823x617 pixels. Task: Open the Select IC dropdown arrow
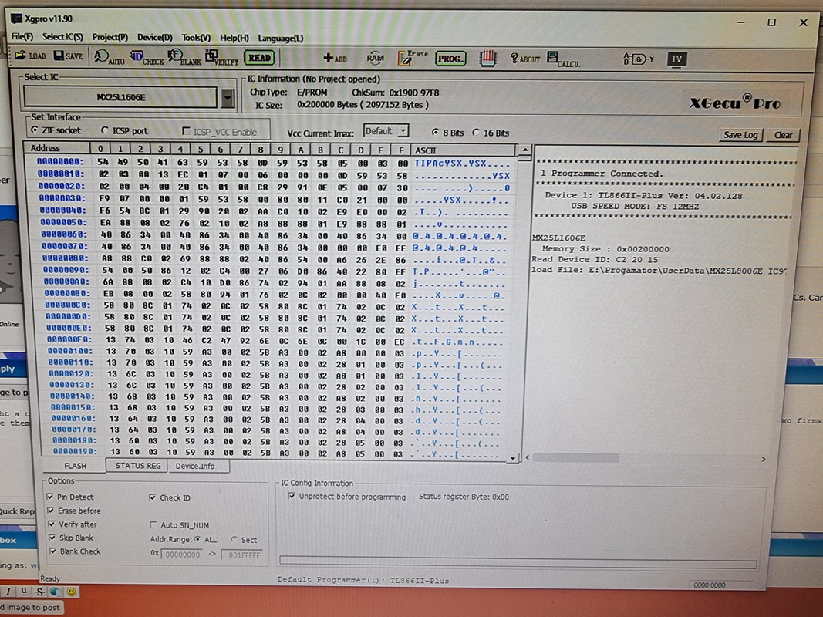coord(228,98)
